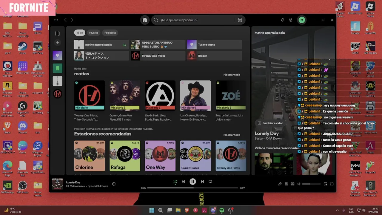
Task: Open Brave browser on the taskbar
Action: [x=187, y=210]
